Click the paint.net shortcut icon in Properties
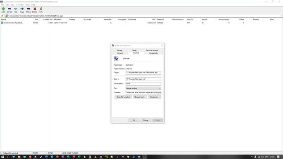 [116, 58]
